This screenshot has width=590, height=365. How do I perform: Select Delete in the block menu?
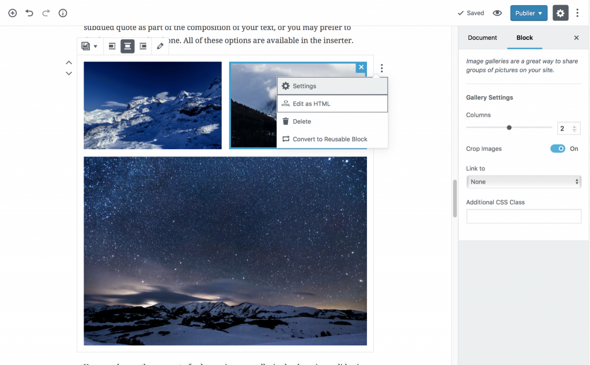tap(332, 121)
